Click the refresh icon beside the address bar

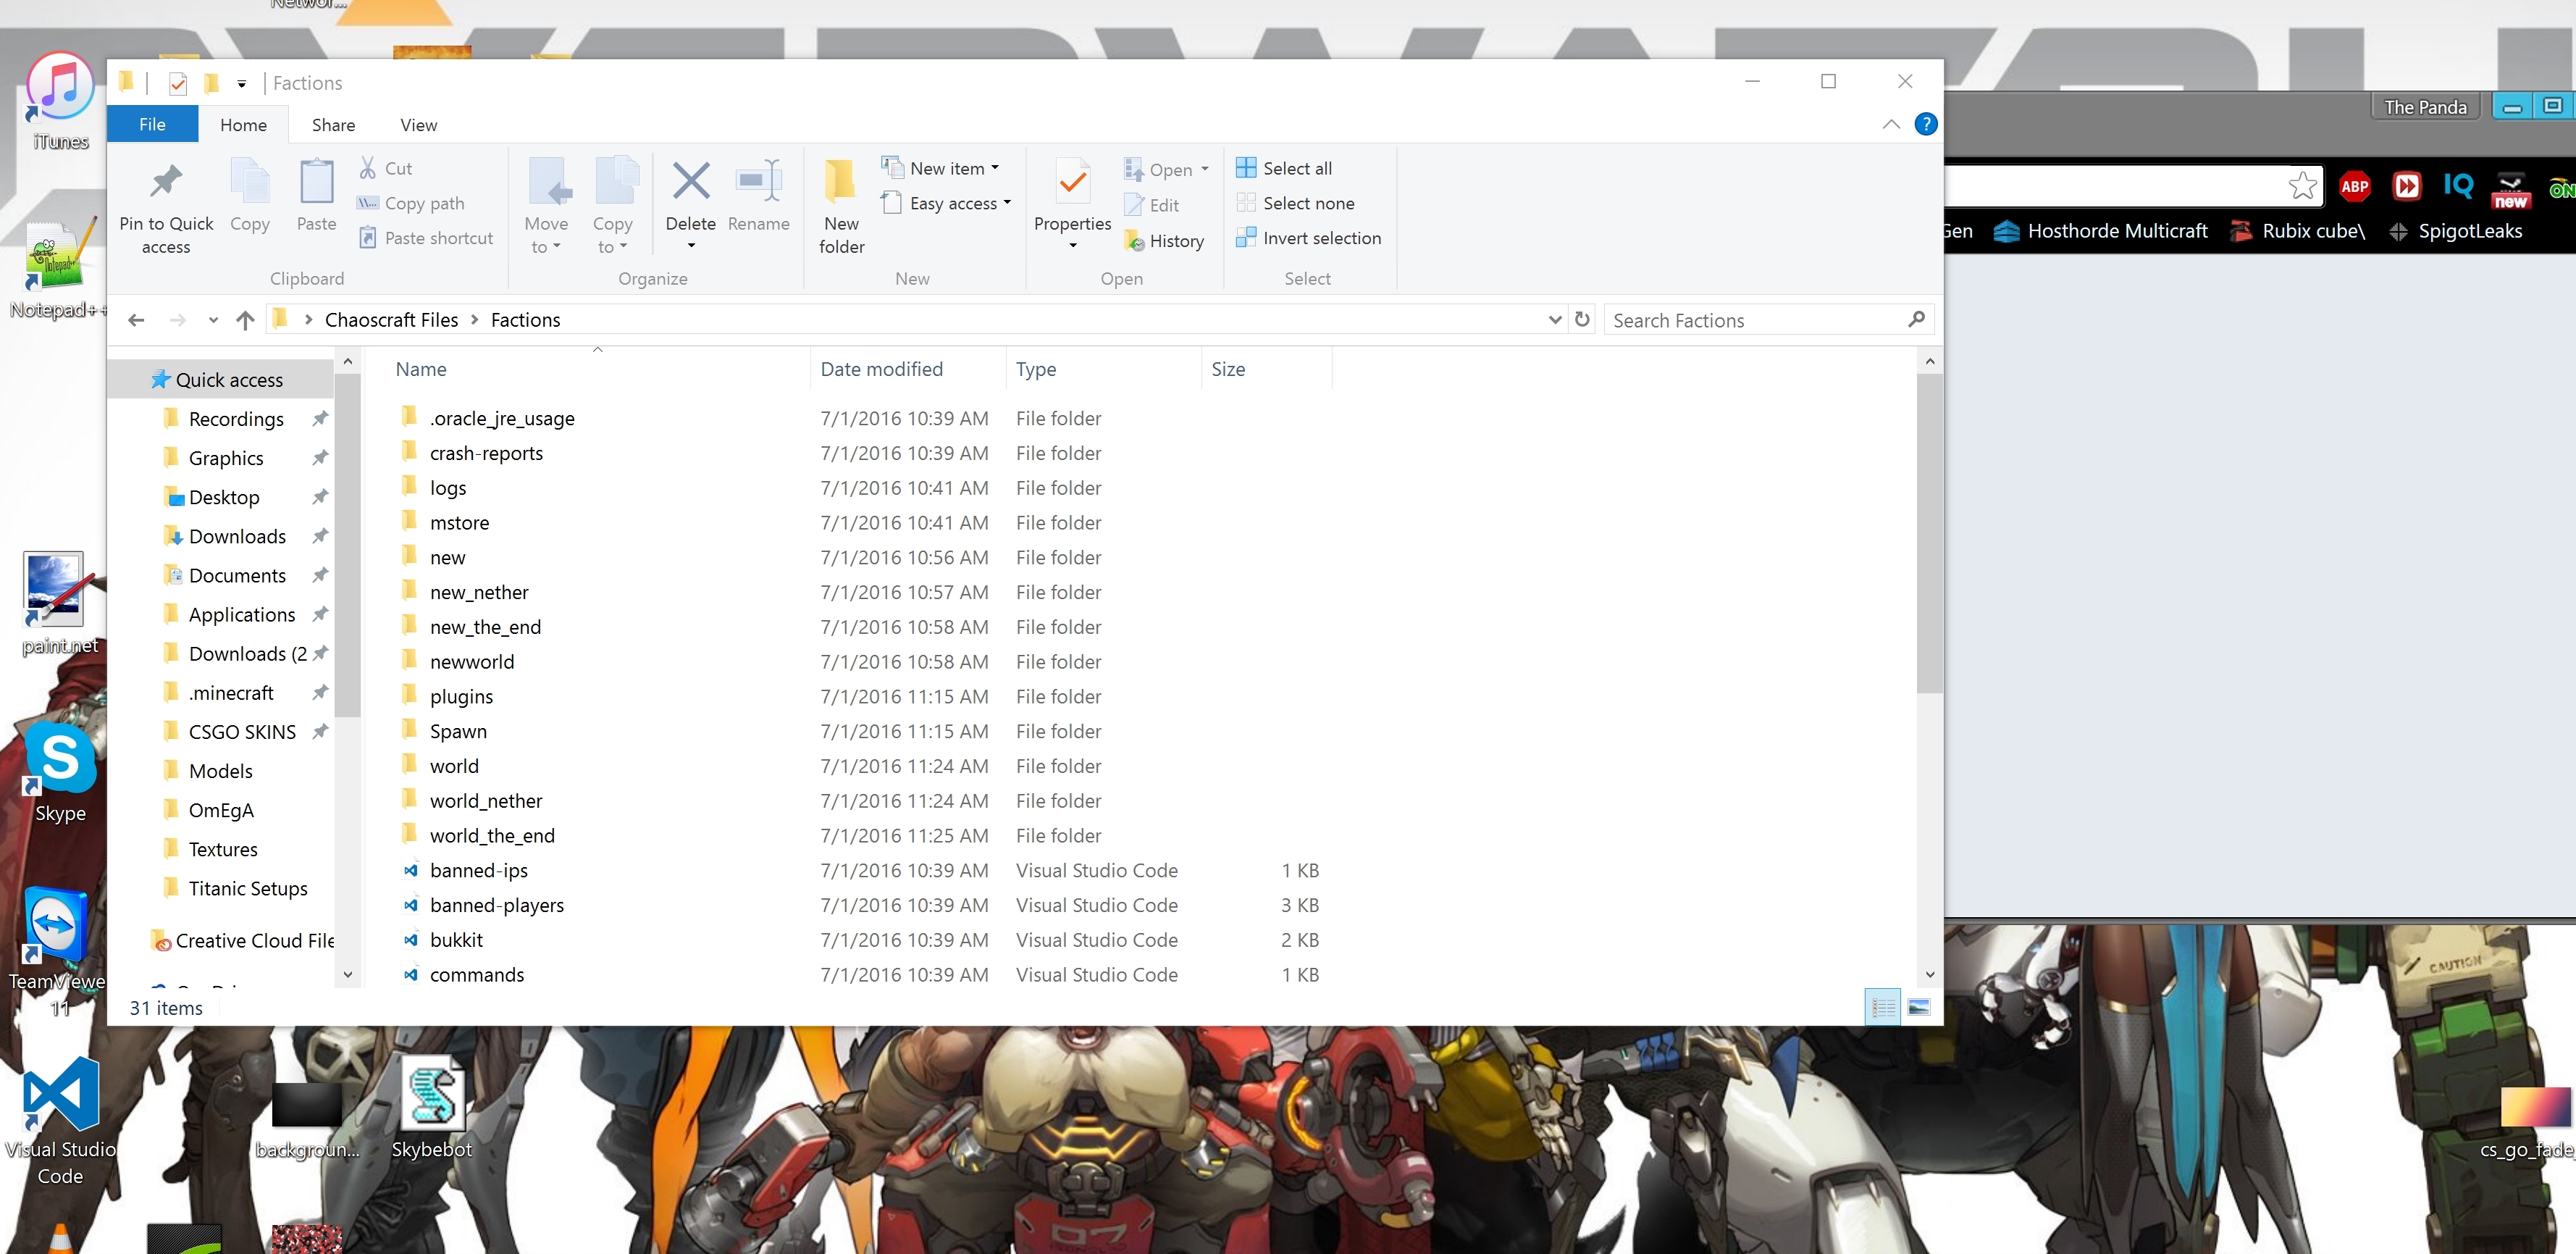tap(1582, 319)
